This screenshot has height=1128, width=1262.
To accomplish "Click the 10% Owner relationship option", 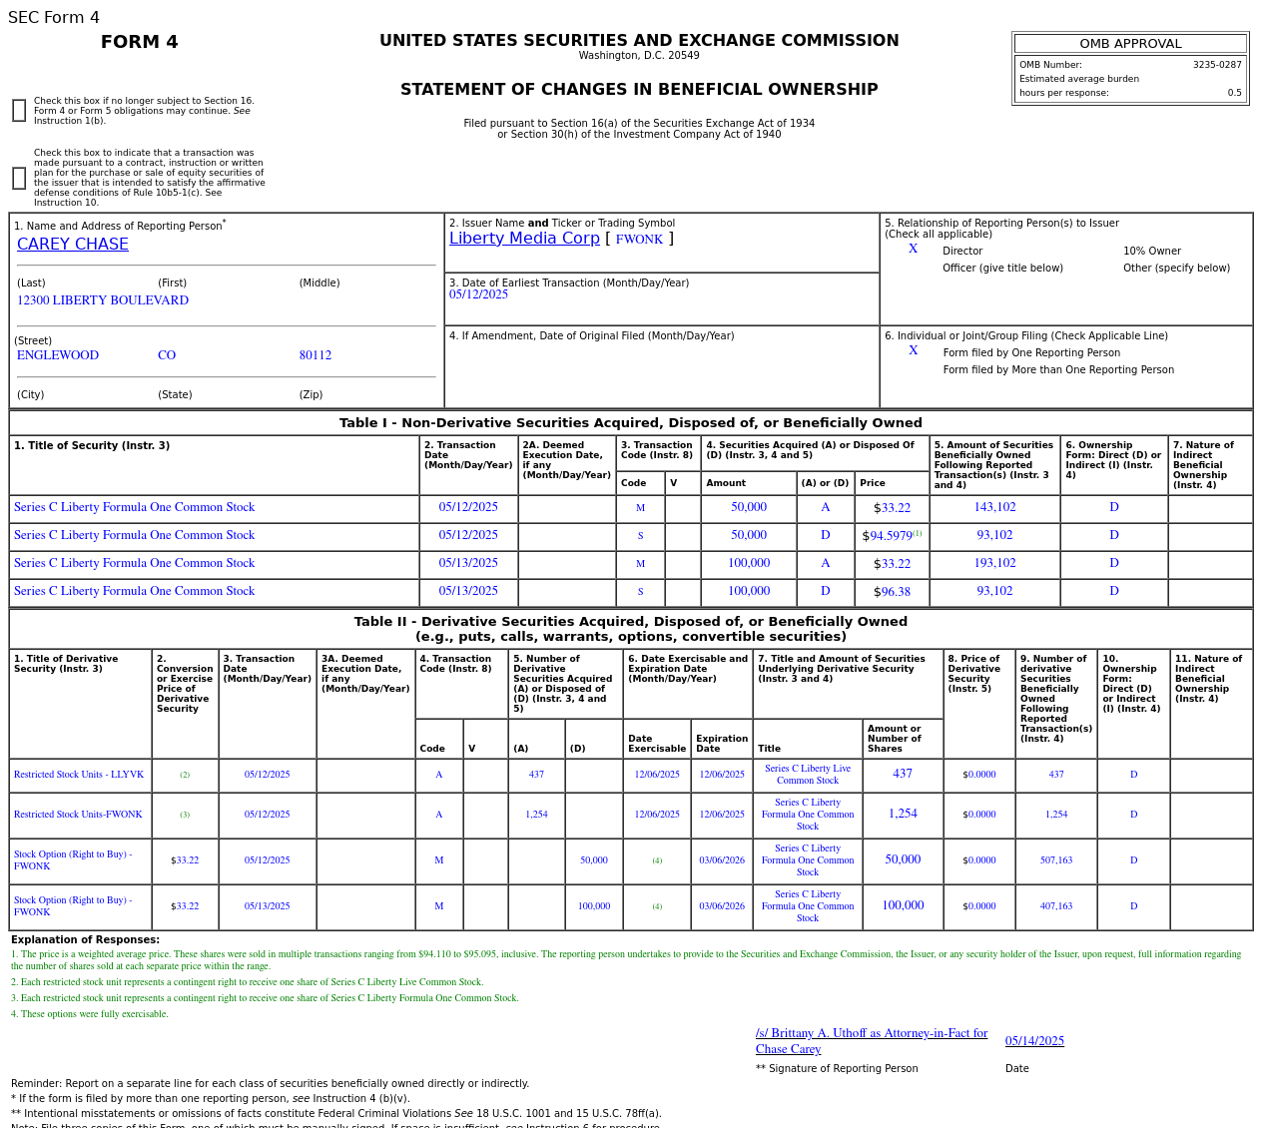I will pyautogui.click(x=1152, y=252).
